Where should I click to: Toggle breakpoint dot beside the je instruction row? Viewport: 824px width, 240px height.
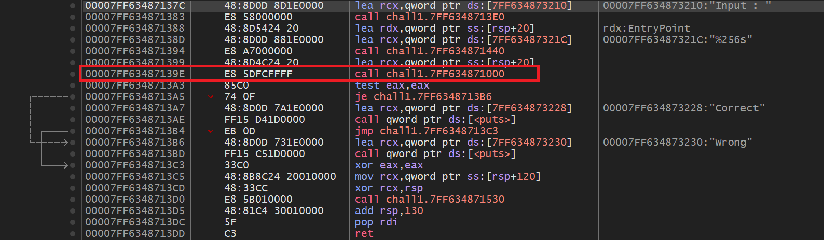click(x=73, y=96)
